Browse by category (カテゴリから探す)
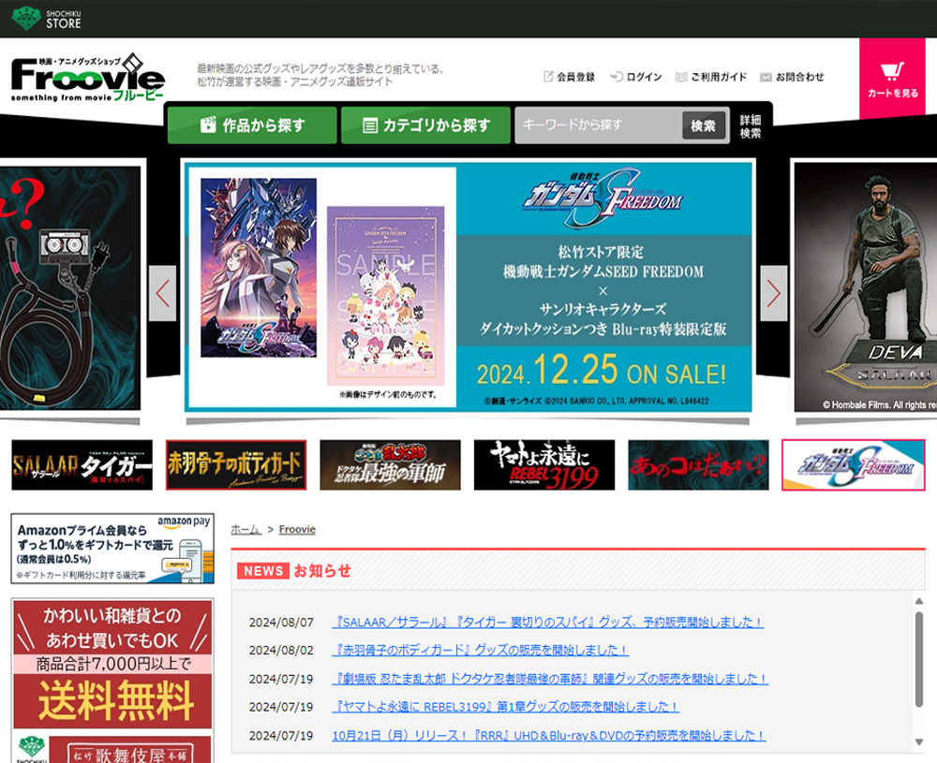The height and width of the screenshot is (763, 937). [425, 125]
